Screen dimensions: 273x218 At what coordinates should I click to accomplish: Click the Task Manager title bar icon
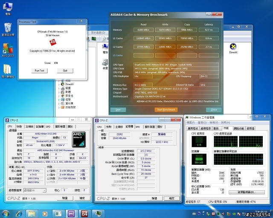pyautogui.click(x=187, y=118)
